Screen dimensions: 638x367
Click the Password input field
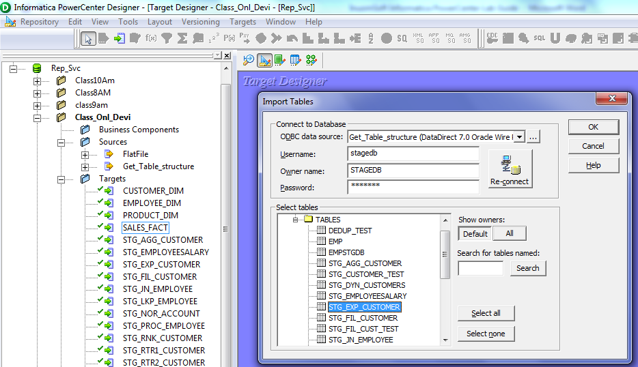coord(413,187)
